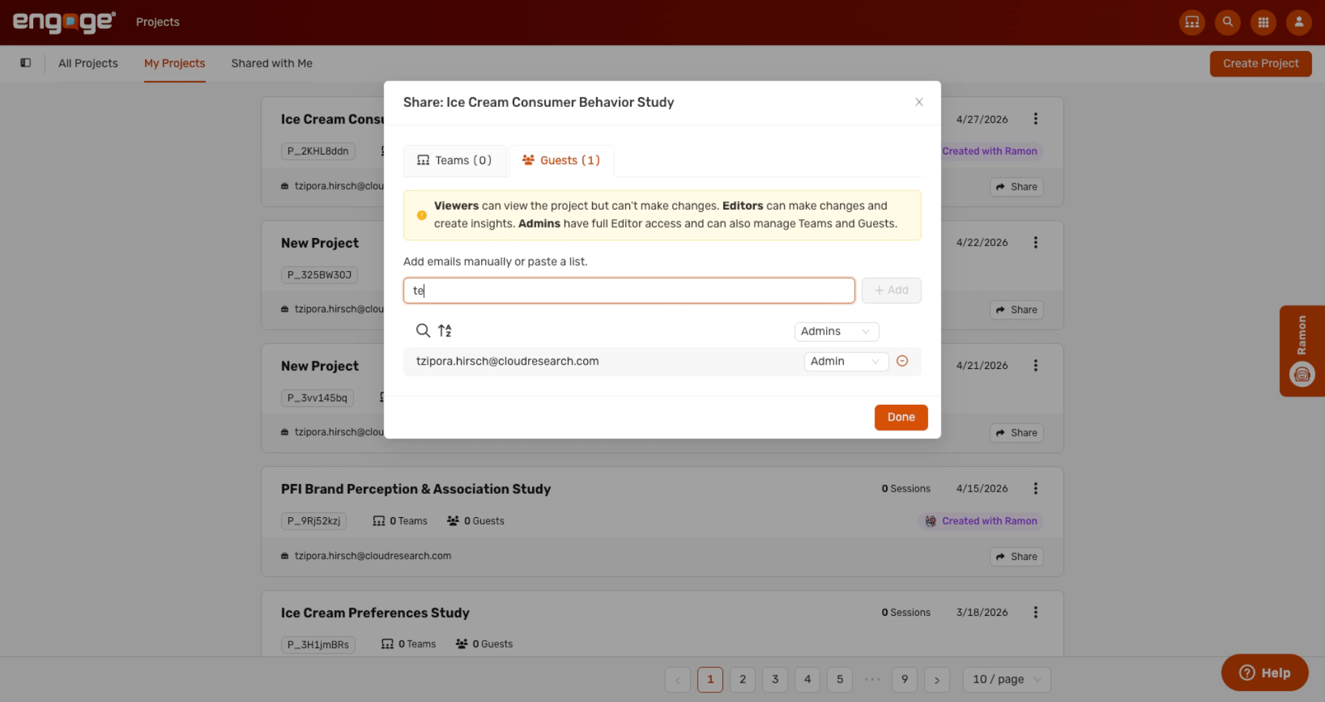Remove guest tzipora.hirsch@cloudresearch.com
The width and height of the screenshot is (1325, 702).
tap(902, 361)
